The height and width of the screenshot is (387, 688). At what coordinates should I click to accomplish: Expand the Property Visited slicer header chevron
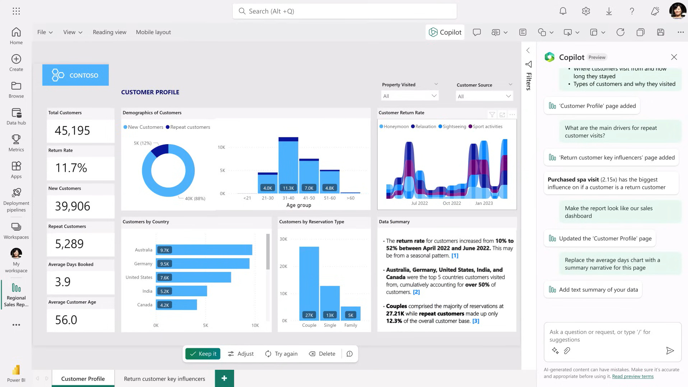436,84
